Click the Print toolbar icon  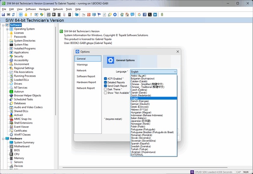pos(8,15)
